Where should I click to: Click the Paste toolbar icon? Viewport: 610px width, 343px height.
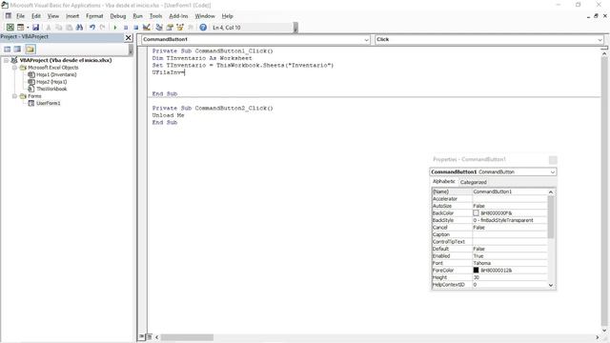click(x=69, y=28)
